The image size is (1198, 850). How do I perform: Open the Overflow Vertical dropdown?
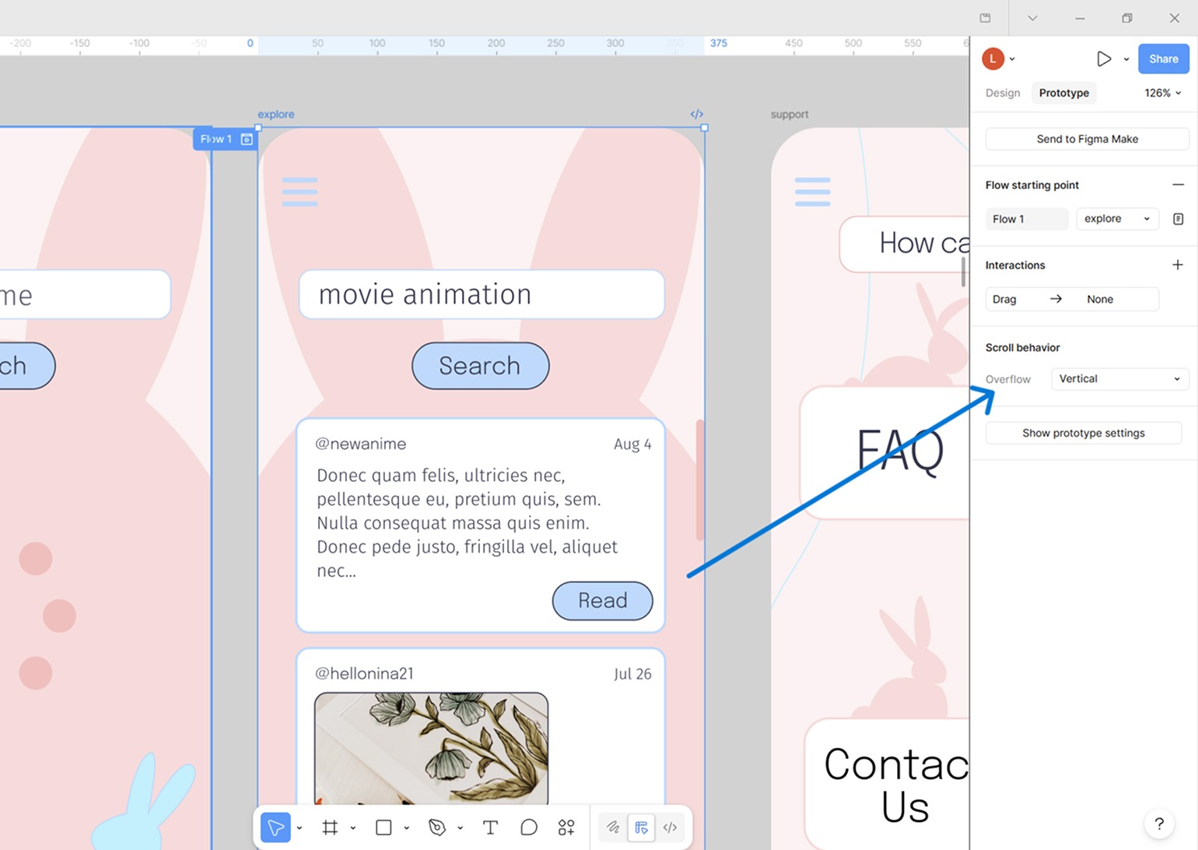click(x=1119, y=379)
